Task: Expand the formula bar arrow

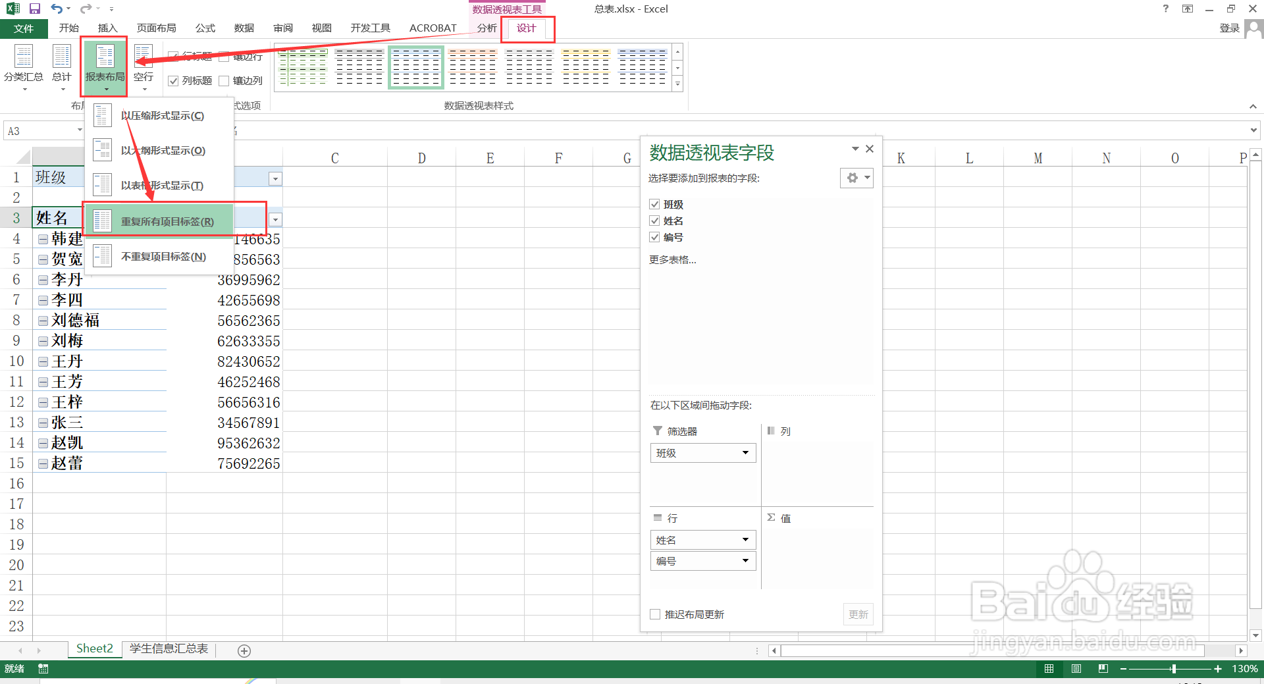Action: [1253, 130]
